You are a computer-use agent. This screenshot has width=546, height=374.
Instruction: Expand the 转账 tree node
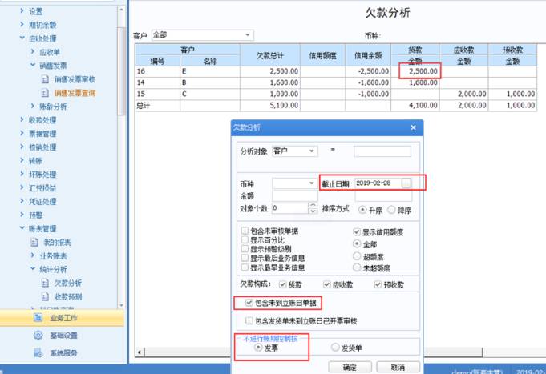(x=22, y=160)
